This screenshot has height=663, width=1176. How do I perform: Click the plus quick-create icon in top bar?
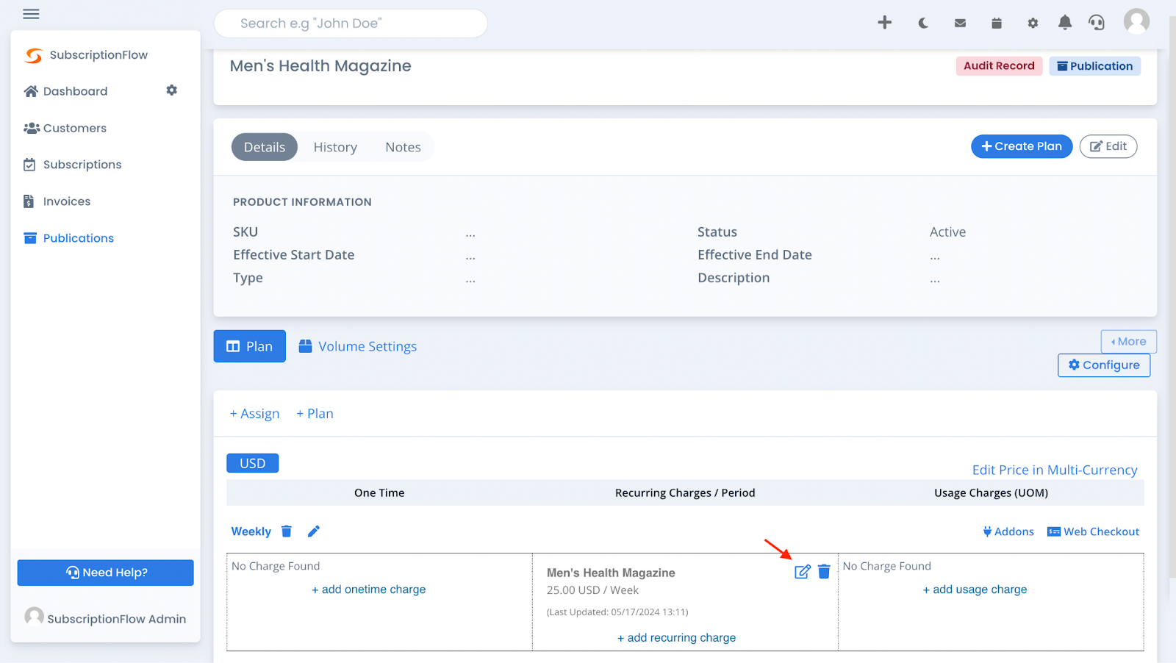pyautogui.click(x=885, y=23)
